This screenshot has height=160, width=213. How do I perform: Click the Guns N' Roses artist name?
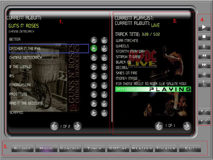pyautogui.click(x=24, y=26)
